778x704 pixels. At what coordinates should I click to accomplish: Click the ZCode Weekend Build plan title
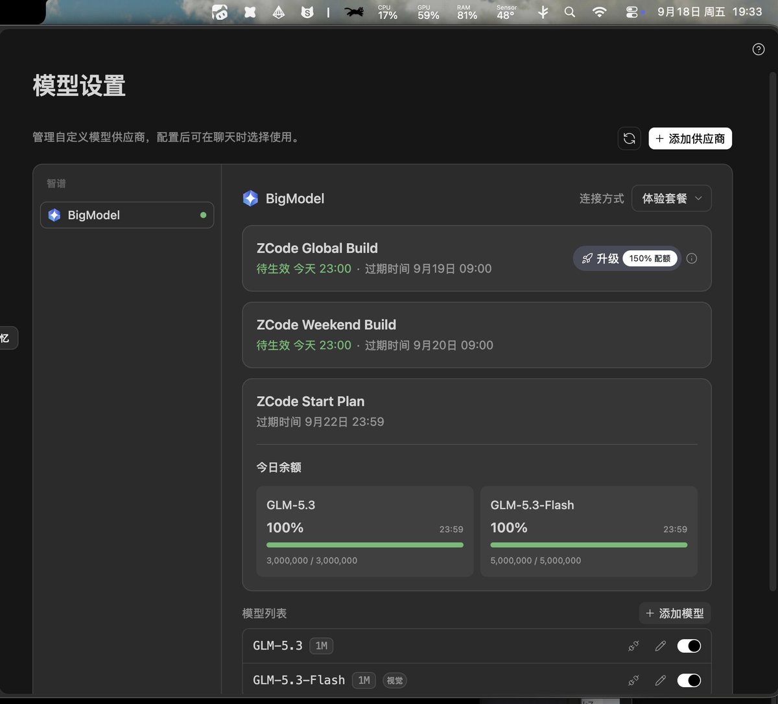point(326,325)
